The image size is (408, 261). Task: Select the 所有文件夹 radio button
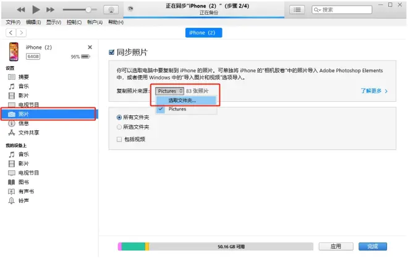point(119,118)
